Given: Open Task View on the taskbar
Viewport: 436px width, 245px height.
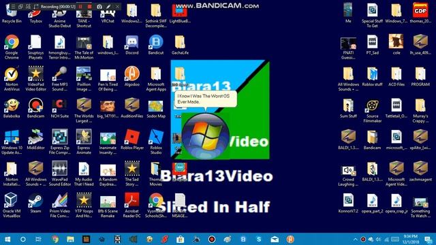Looking at the screenshot, I should [38, 239].
